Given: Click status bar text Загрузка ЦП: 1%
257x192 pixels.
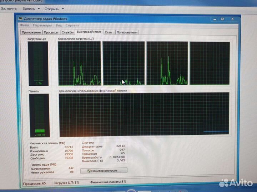Looking at the screenshot, I should click(x=66, y=183).
